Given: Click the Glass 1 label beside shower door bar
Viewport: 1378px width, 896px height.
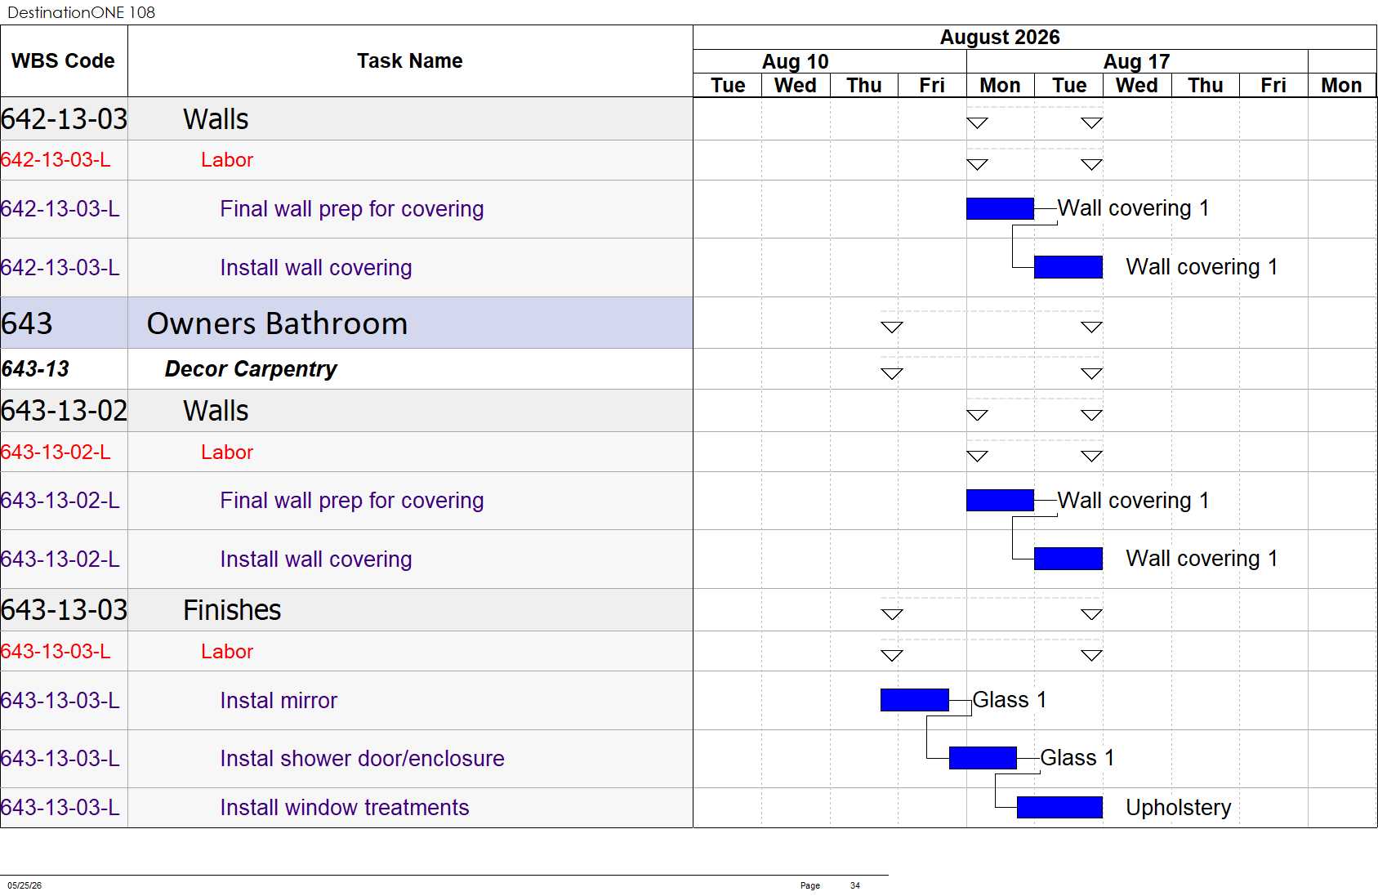Looking at the screenshot, I should (x=1077, y=758).
